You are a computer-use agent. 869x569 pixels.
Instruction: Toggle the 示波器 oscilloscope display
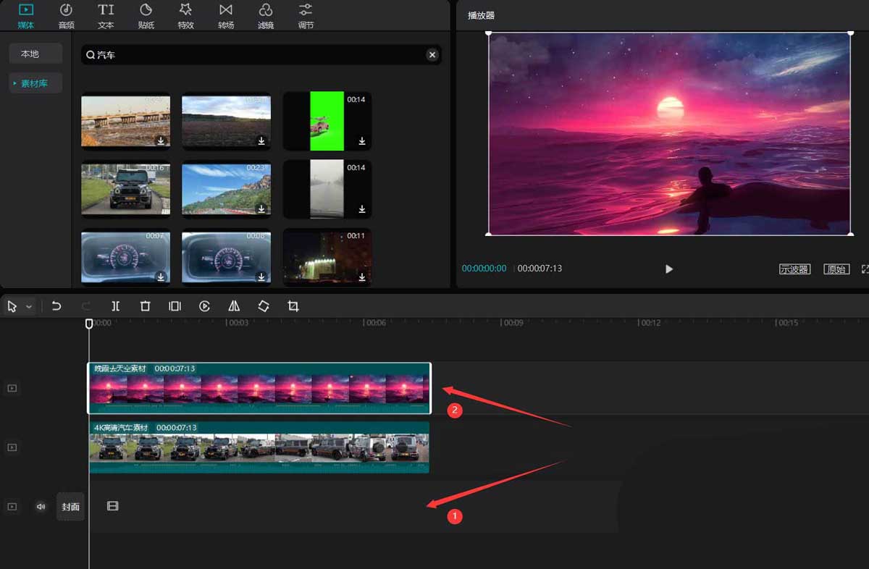tap(794, 269)
